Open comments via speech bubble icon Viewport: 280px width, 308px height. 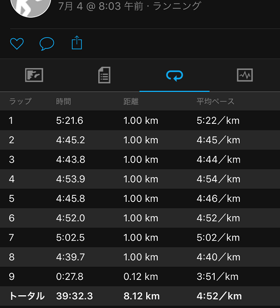click(x=47, y=44)
